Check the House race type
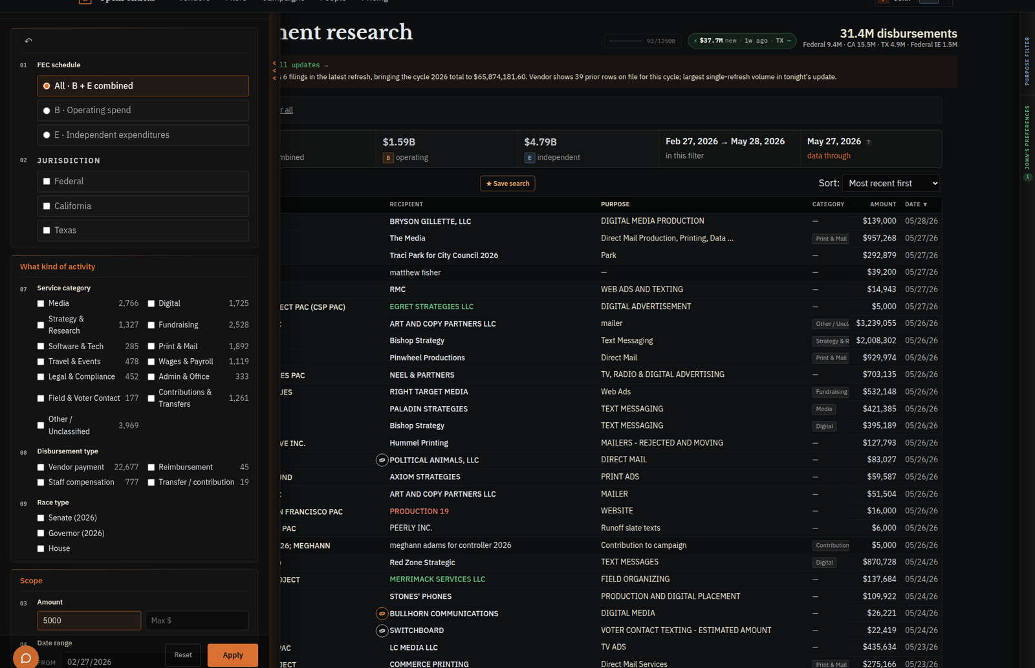1035x668 pixels. [x=41, y=549]
